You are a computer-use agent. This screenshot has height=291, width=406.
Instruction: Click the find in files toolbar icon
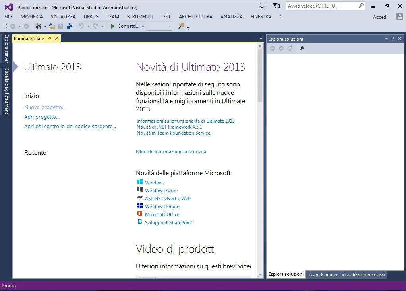point(181,26)
